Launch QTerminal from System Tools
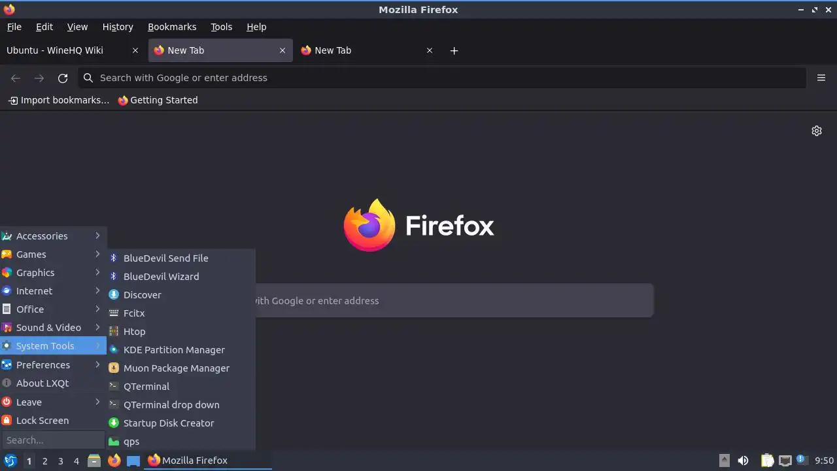 point(181,386)
